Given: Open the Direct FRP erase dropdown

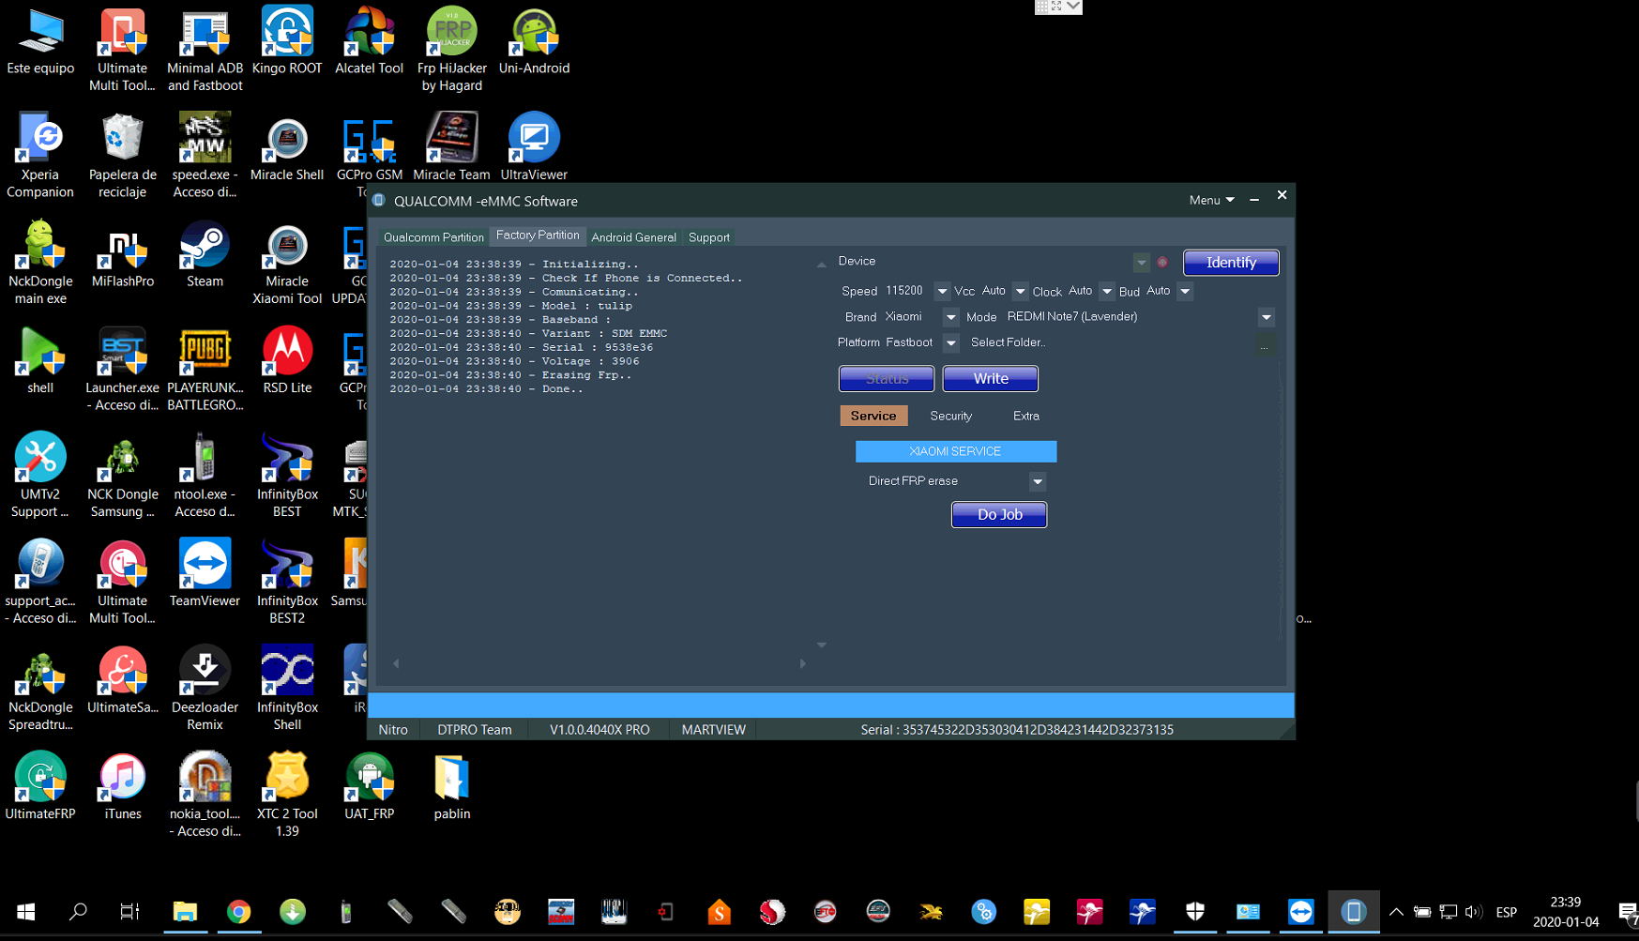Looking at the screenshot, I should click(1037, 481).
